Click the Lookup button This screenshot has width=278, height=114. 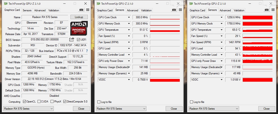[x=79, y=17]
